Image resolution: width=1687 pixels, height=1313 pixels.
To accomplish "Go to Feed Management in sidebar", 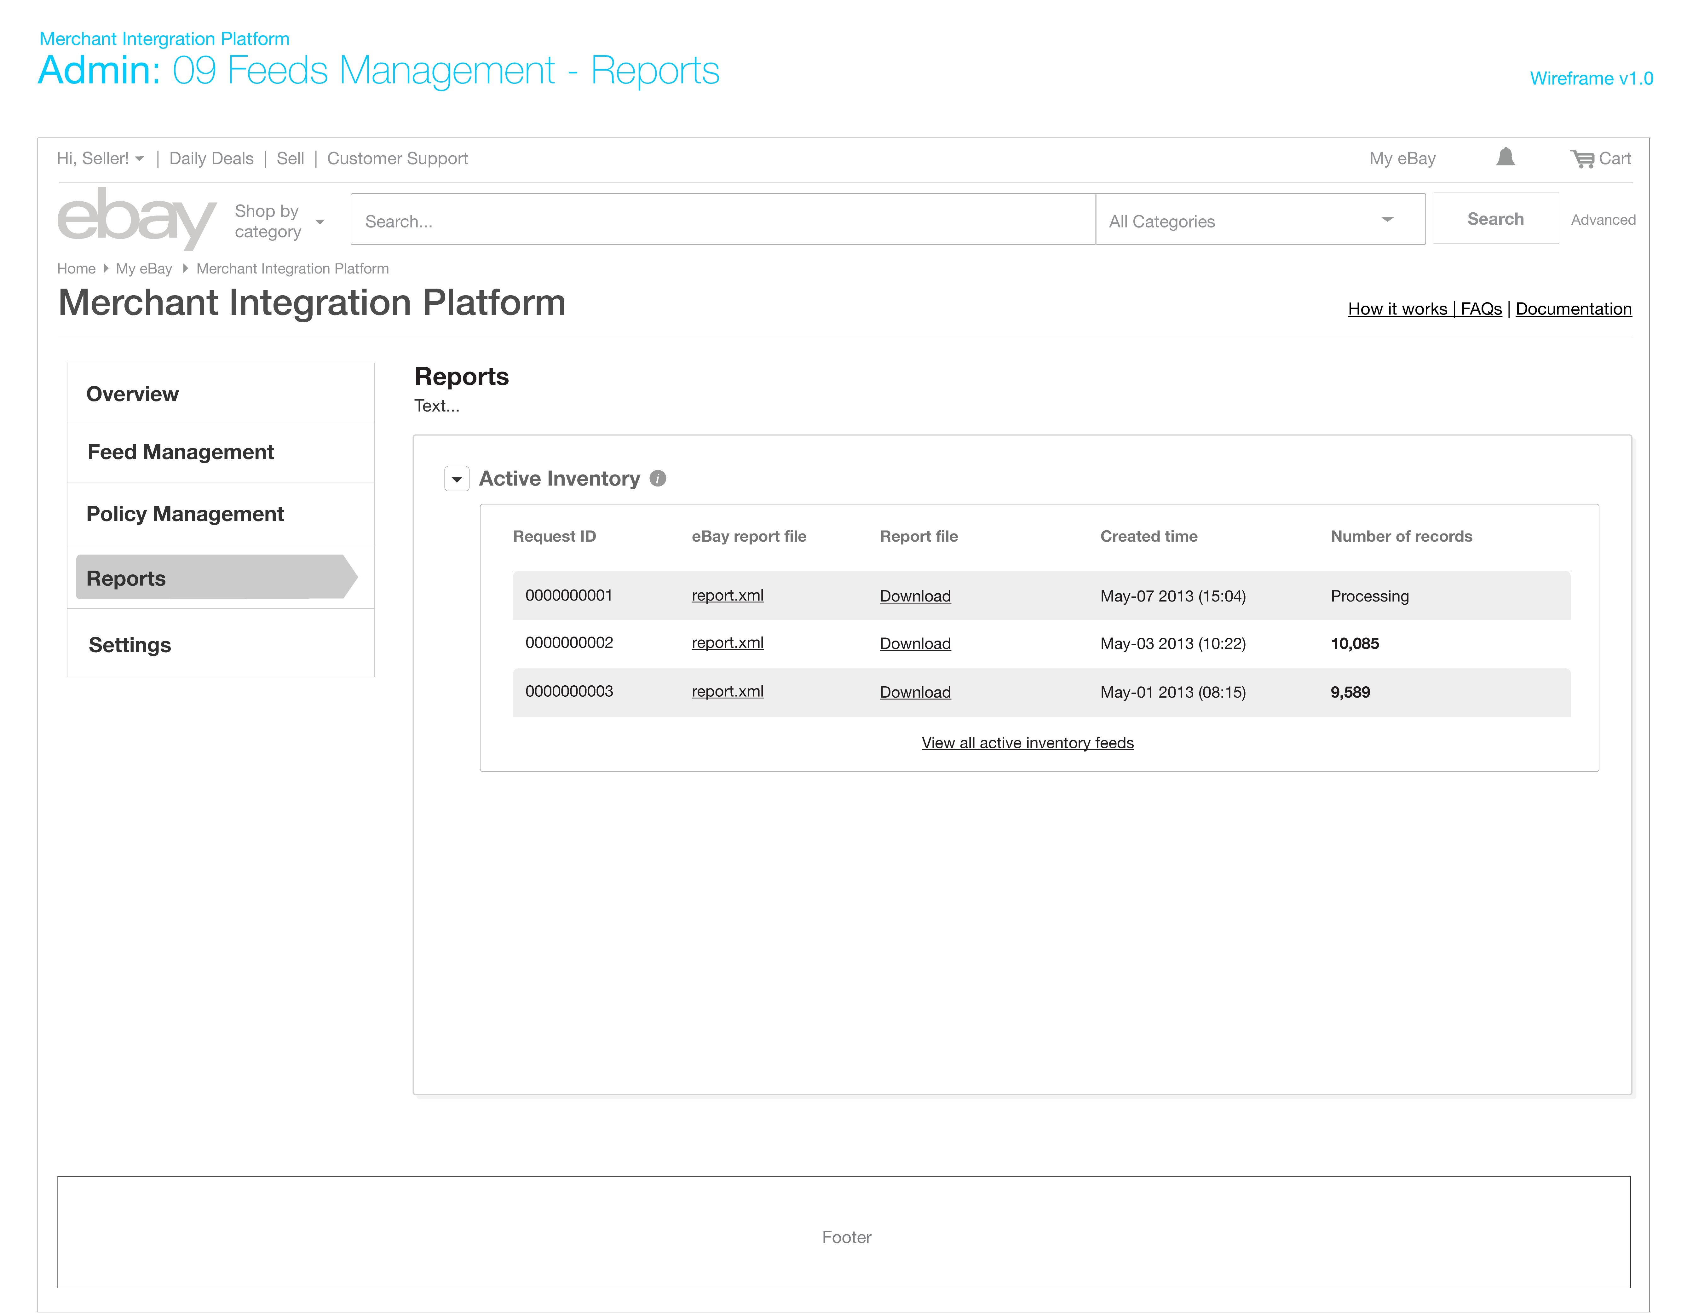I will (x=220, y=452).
